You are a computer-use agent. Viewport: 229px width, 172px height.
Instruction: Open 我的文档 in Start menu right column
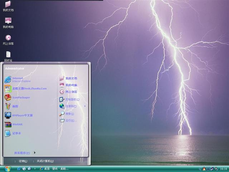(x=68, y=78)
